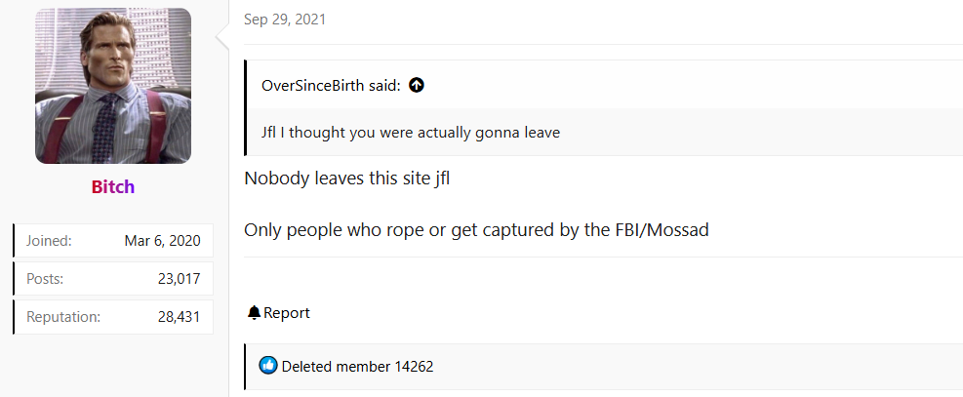Screen dimensions: 963x397
Task: Click the blue thumbs-up like icon
Action: [x=268, y=367]
